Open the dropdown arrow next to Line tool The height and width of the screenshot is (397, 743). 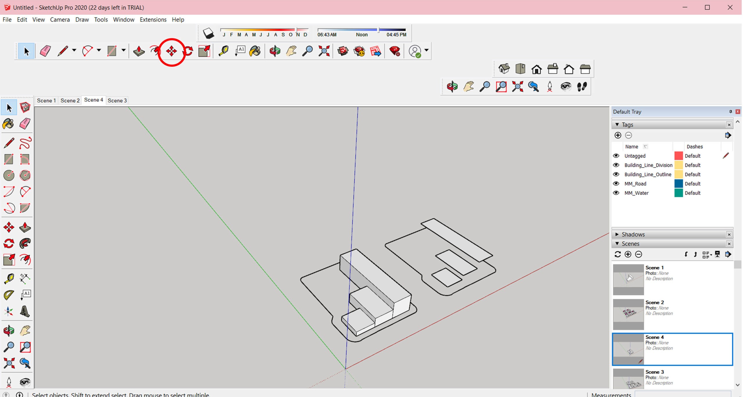(x=74, y=50)
